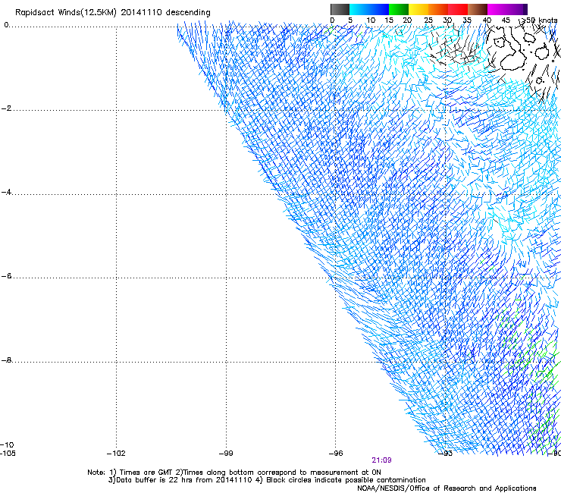Click the blue 5-15 knots color segment
This screenshot has width=561, height=493.
(x=369, y=9)
